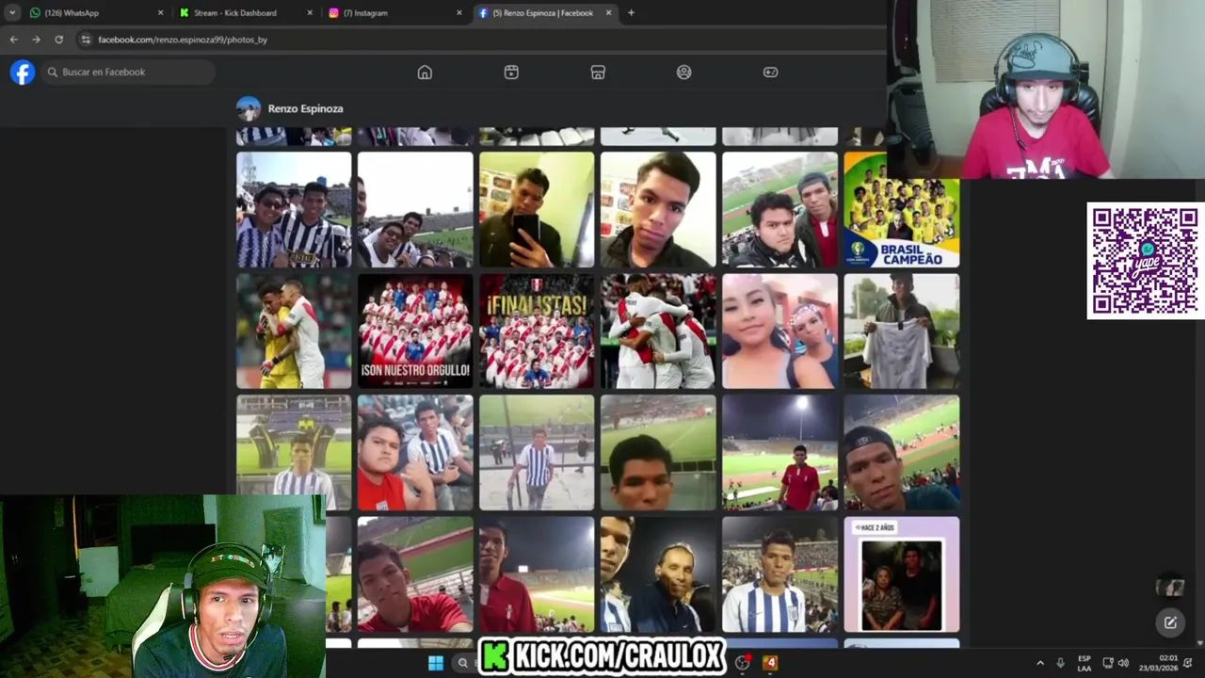The image size is (1205, 678).
Task: Open the Hace 2 años memory photo
Action: 902,574
